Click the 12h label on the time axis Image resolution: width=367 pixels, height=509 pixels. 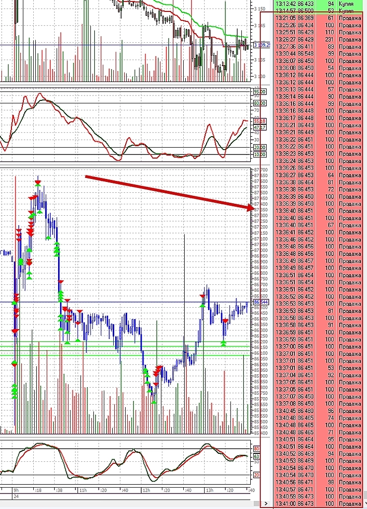(147, 490)
